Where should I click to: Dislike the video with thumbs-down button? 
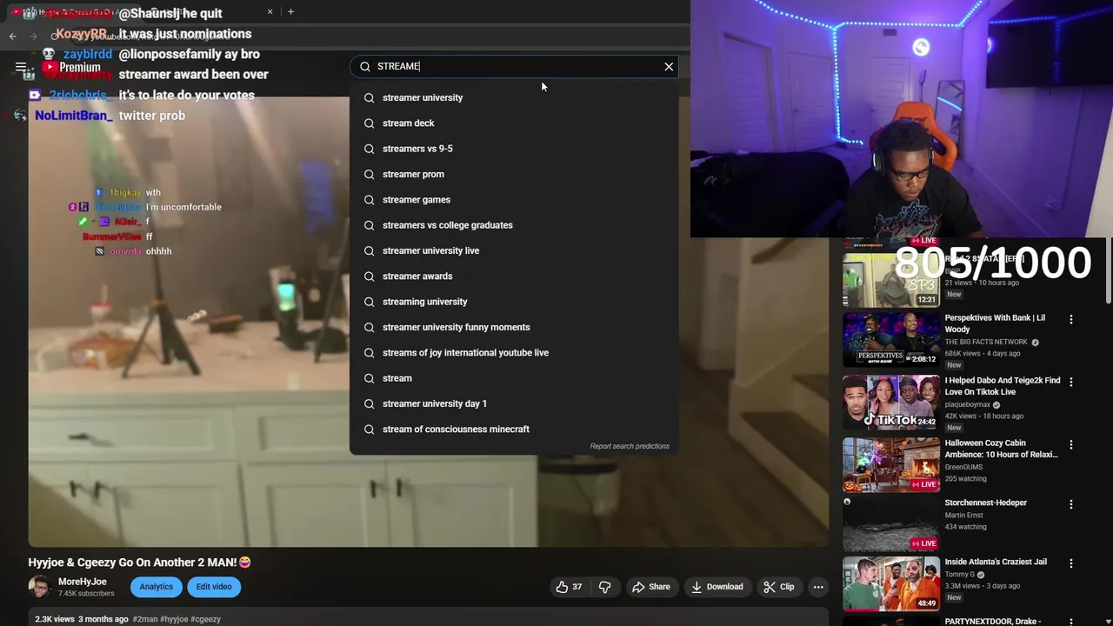[604, 587]
